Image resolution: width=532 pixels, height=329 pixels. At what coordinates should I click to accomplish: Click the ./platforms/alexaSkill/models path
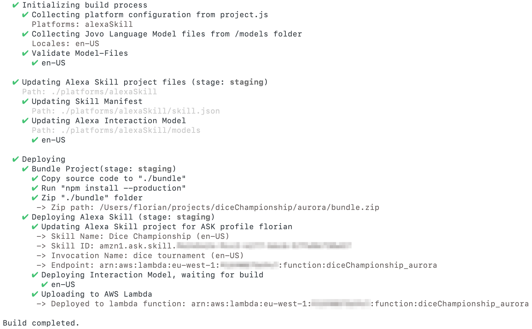click(130, 130)
